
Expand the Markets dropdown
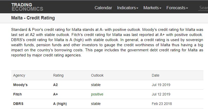pos(152,8)
